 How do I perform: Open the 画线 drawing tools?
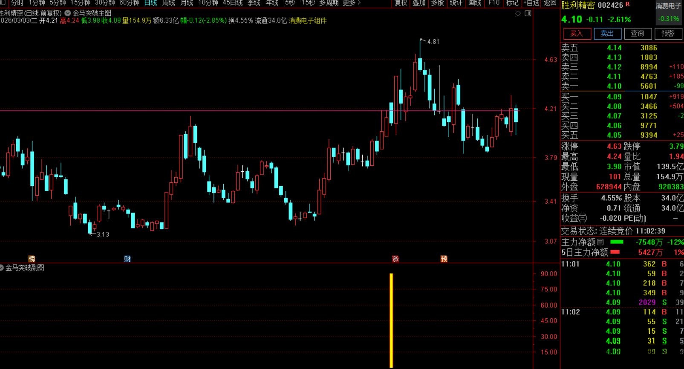point(475,3)
